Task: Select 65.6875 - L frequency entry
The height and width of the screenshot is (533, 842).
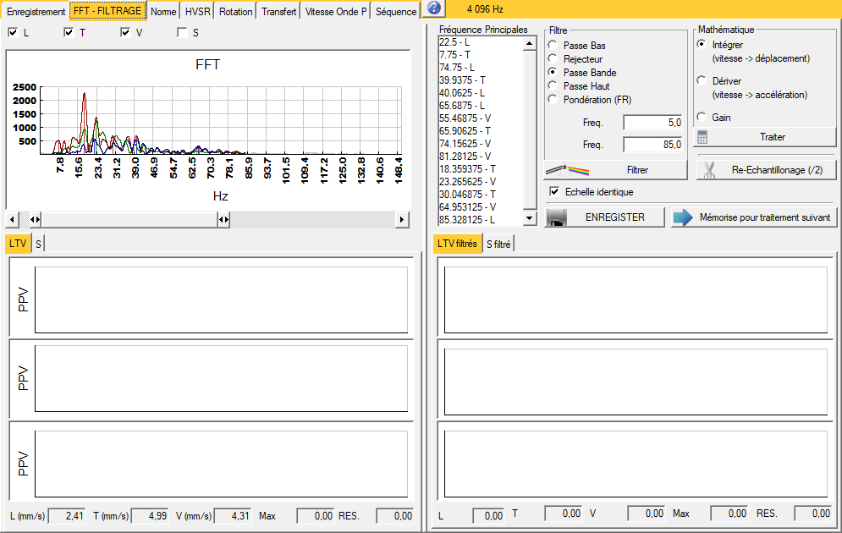Action: [x=462, y=106]
